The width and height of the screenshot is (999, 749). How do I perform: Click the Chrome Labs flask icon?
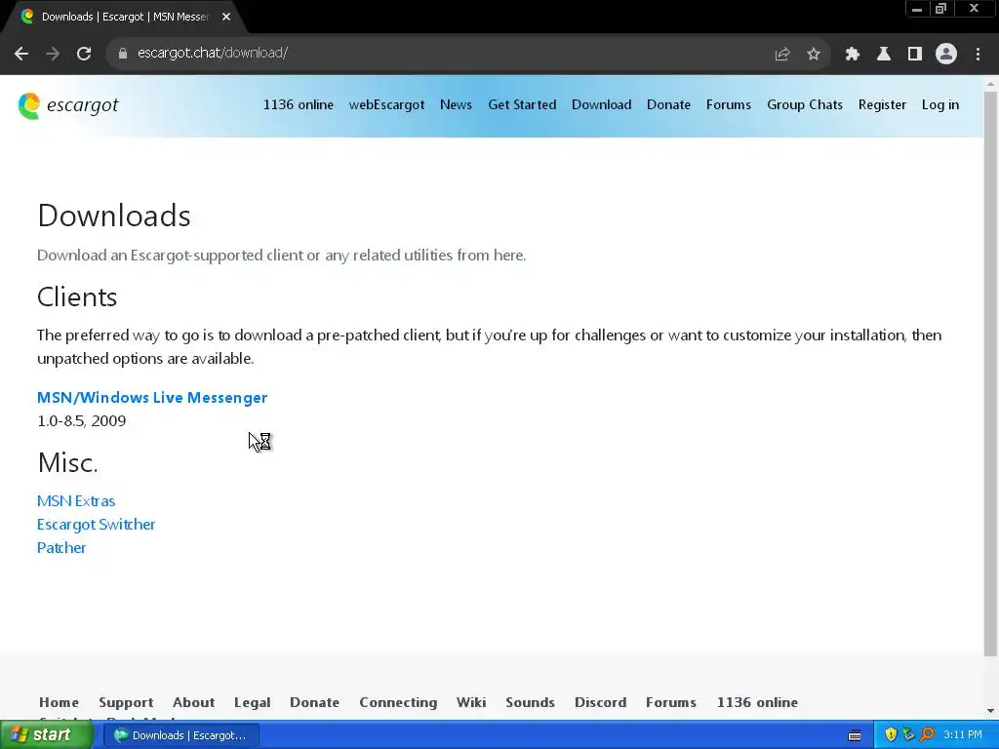883,54
